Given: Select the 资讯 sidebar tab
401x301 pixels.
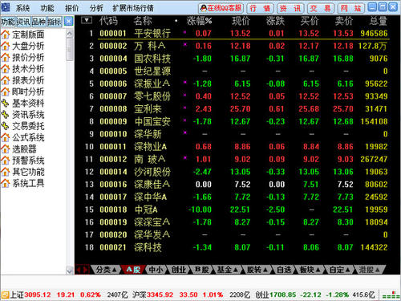Looking at the screenshot, I should pyautogui.click(x=23, y=22).
